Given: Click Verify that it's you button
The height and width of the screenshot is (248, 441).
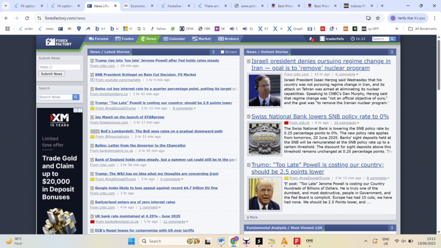Looking at the screenshot, I should tap(408, 18).
